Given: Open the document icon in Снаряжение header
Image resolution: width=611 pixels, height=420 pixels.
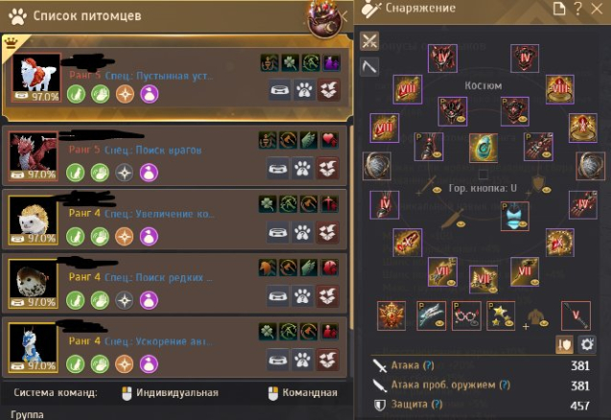Looking at the screenshot, I should tap(559, 9).
